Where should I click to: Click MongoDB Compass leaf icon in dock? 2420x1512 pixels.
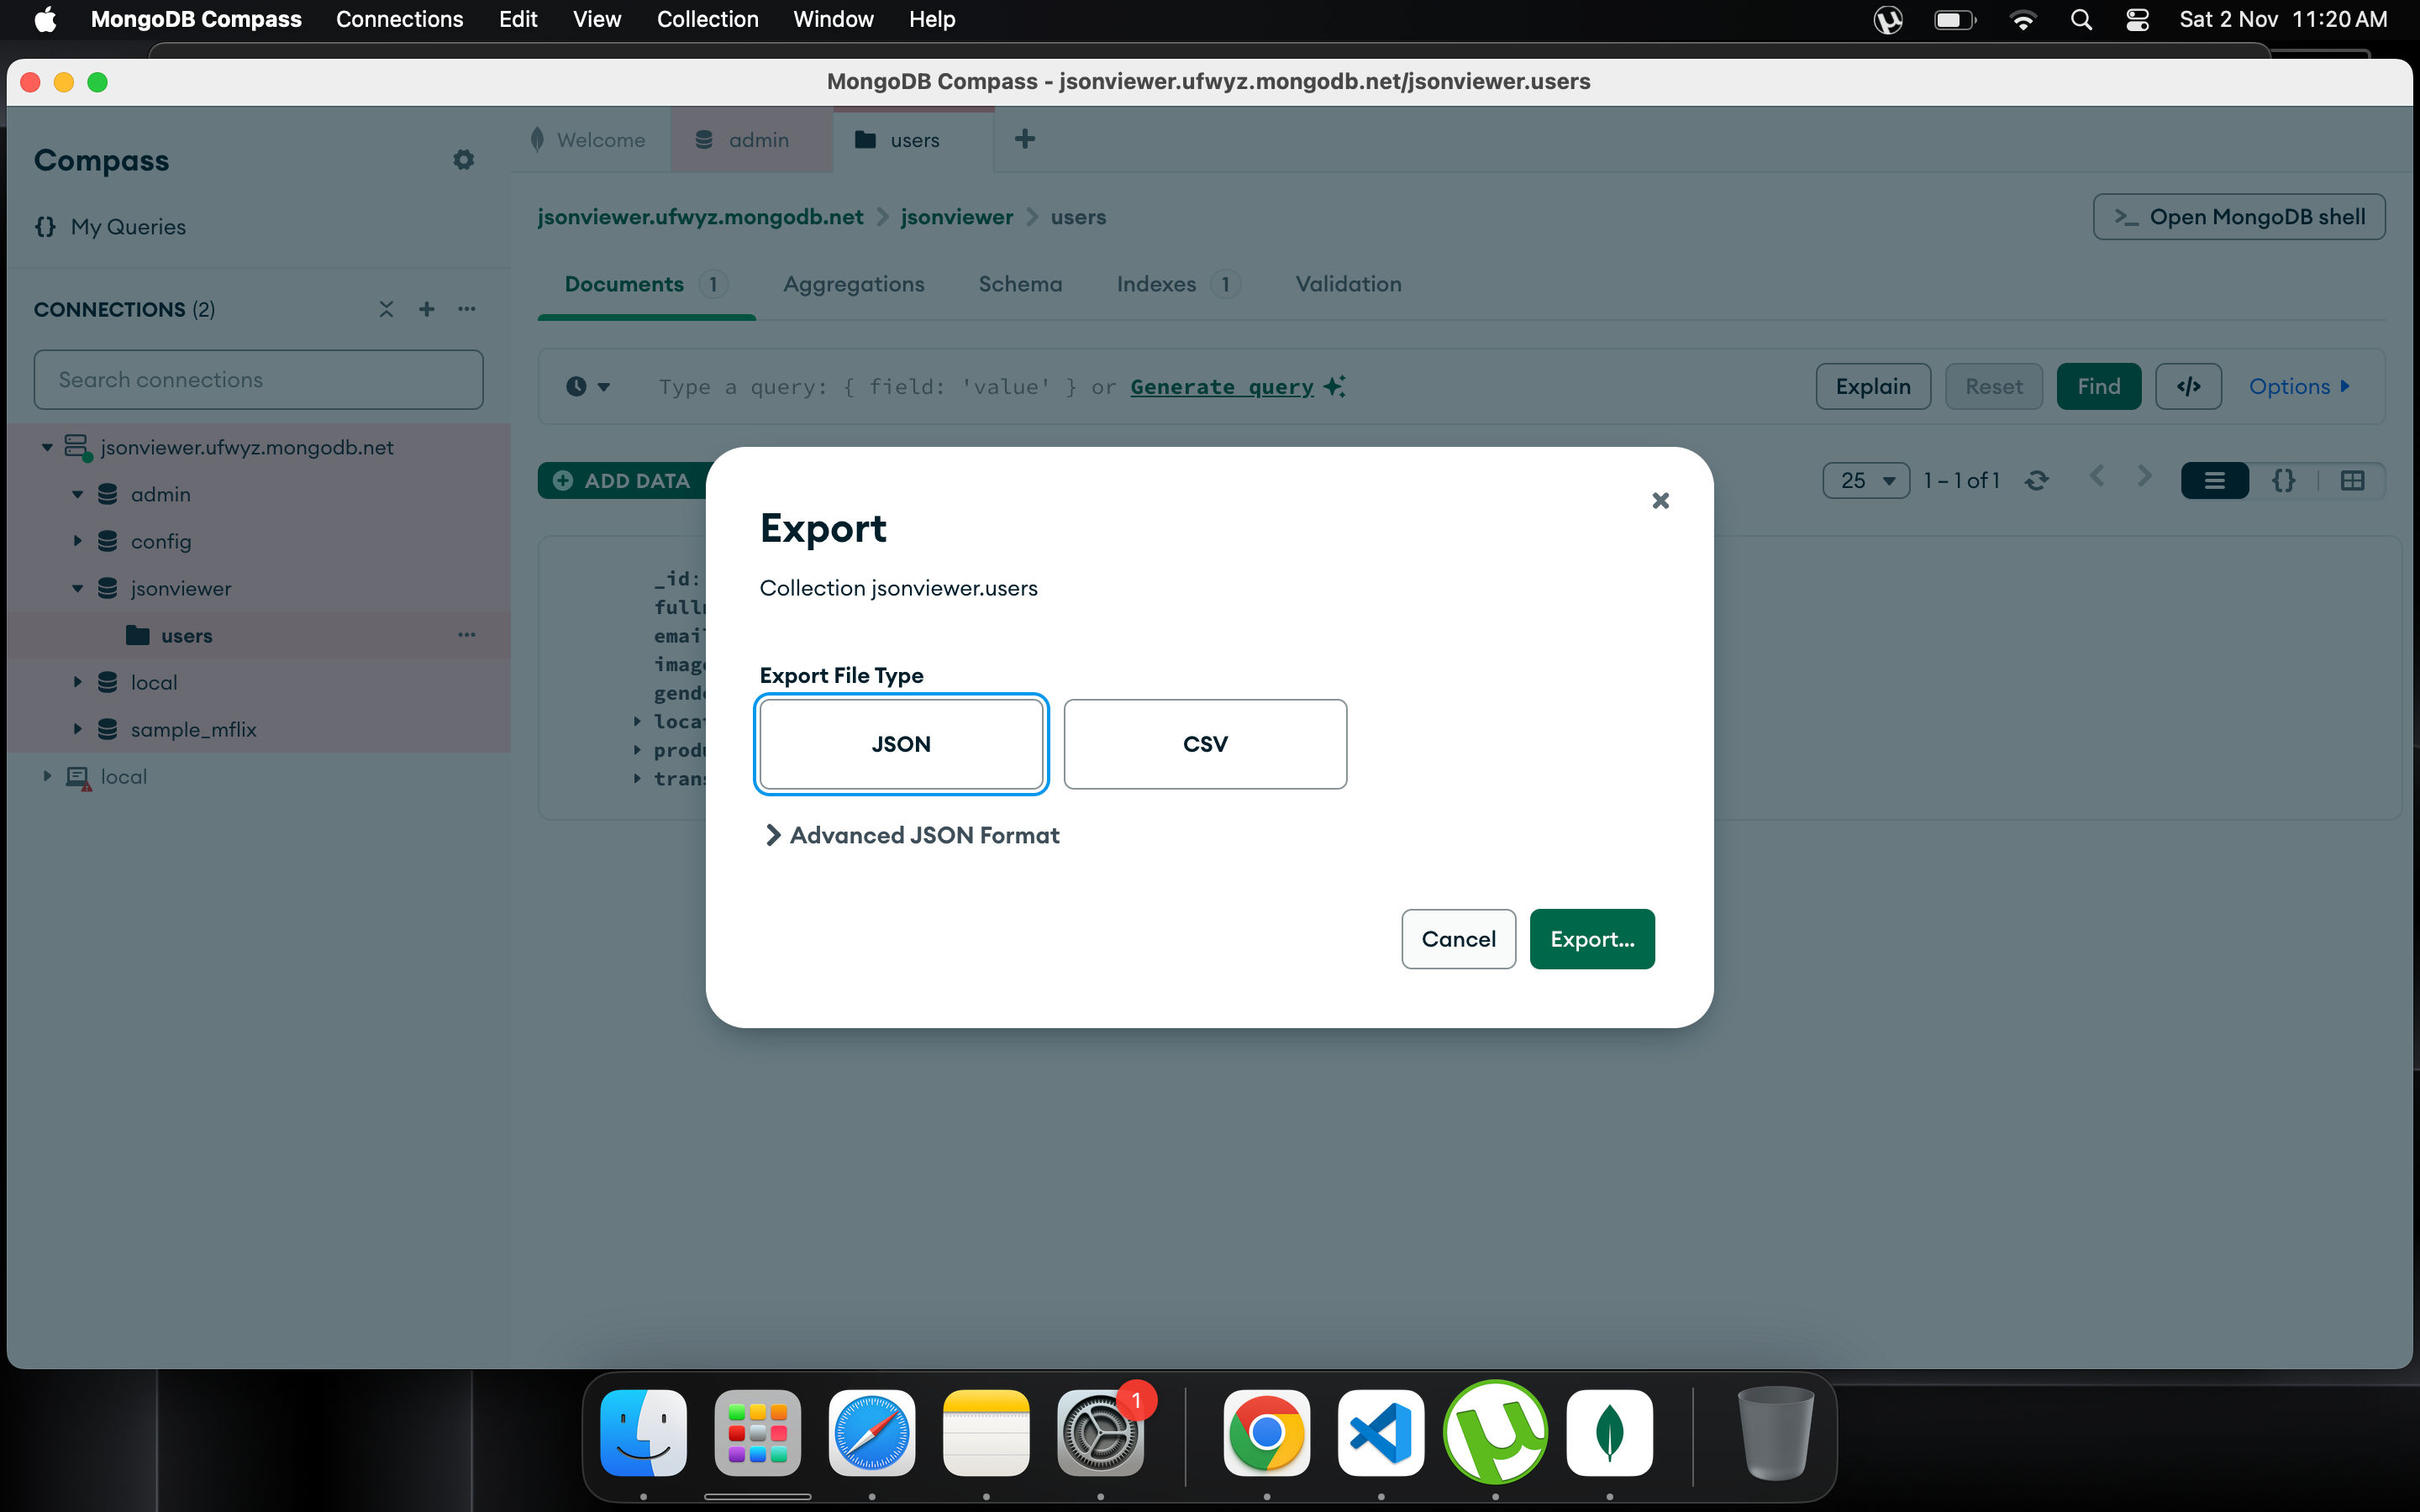[1609, 1433]
